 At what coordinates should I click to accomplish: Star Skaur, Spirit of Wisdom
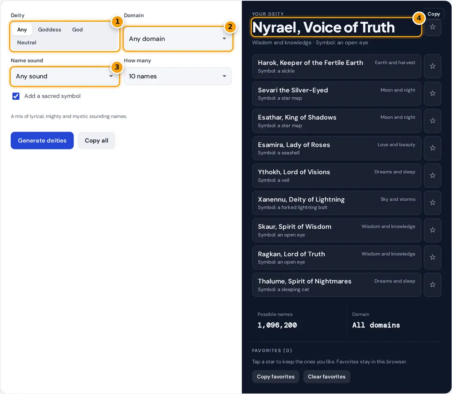click(432, 230)
